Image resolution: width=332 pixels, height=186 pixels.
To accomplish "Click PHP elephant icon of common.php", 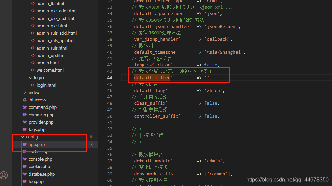I will (25, 115).
